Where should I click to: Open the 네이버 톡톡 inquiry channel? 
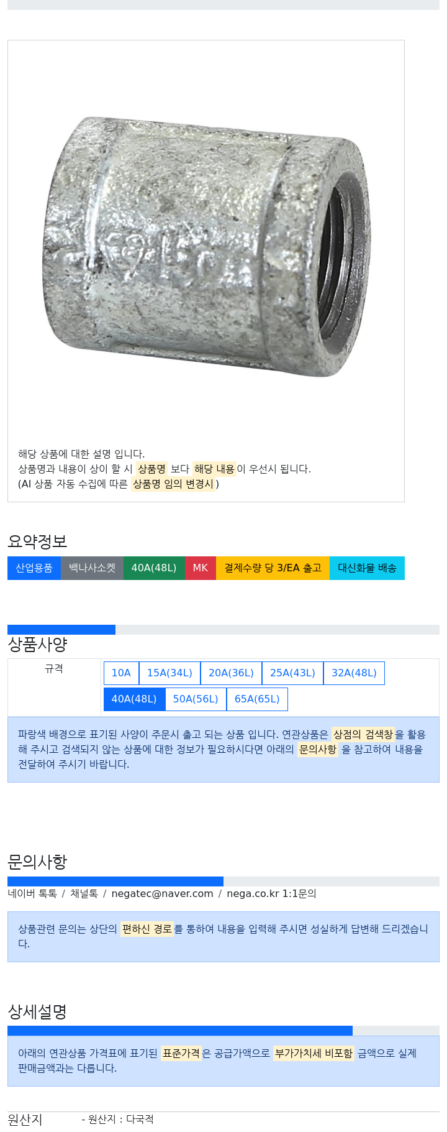pyautogui.click(x=32, y=893)
